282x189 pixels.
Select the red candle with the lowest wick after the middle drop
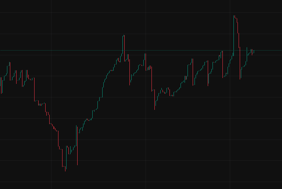click(x=155, y=100)
